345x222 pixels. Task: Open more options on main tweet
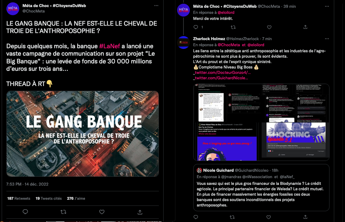pos(156,6)
